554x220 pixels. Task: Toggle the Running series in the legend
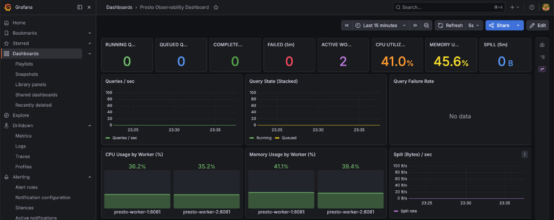click(x=260, y=138)
